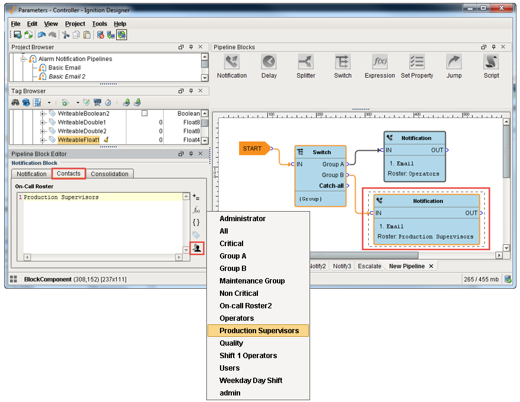Switch to the Consolidation tab
Image resolution: width=520 pixels, height=402 pixels.
click(110, 174)
